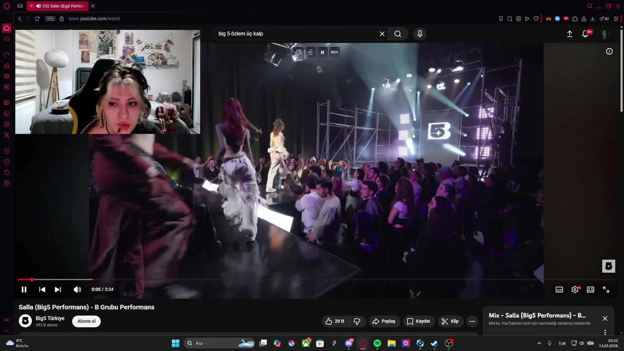Screen dimensions: 624x351
Task: Open the AI toolbar button
Action: click(x=604, y=19)
